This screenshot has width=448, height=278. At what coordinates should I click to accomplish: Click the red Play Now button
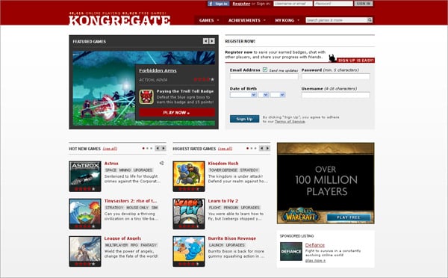click(177, 113)
